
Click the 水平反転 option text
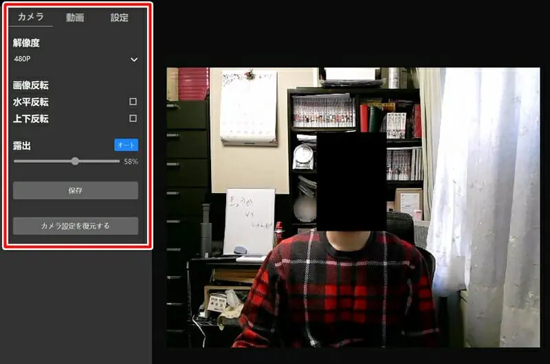coord(31,102)
